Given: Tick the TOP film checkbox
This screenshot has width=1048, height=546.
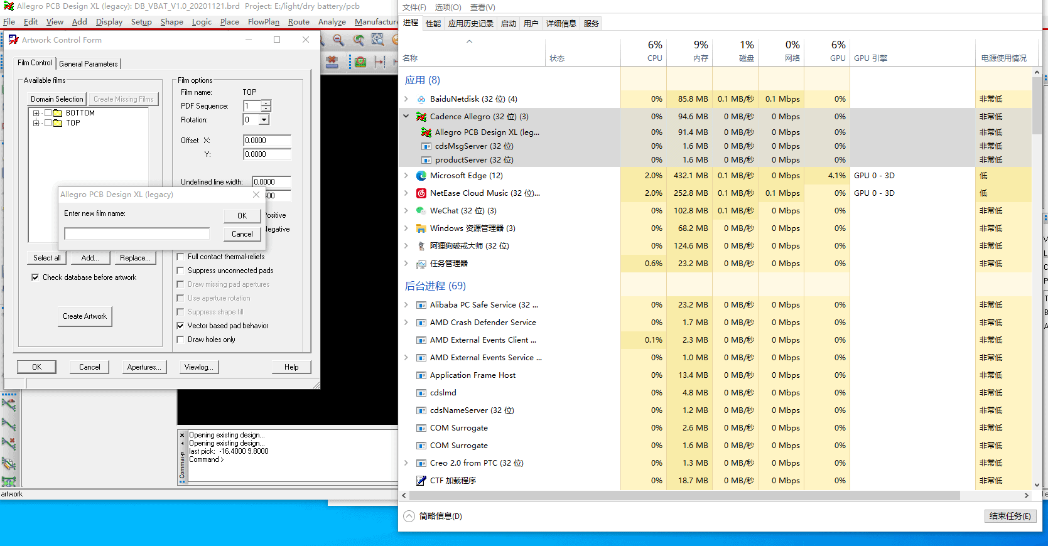Looking at the screenshot, I should click(x=48, y=123).
